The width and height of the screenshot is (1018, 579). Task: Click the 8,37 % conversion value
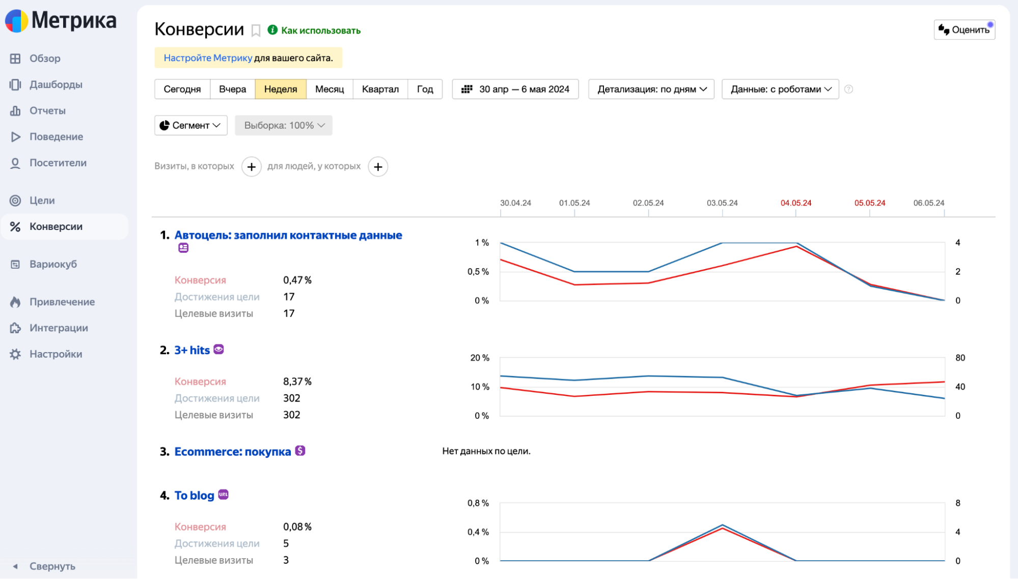point(297,382)
